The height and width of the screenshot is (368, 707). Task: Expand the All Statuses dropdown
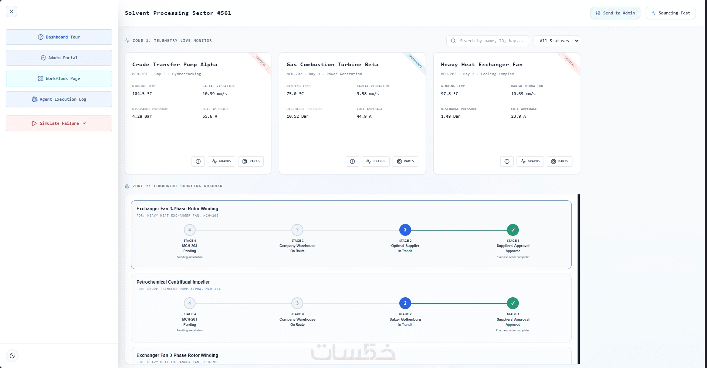tap(557, 41)
